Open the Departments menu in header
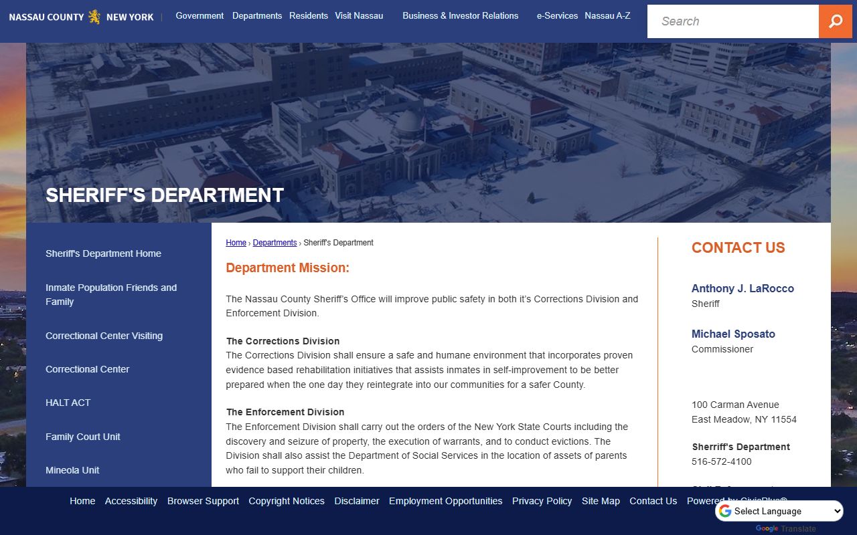 tap(257, 15)
